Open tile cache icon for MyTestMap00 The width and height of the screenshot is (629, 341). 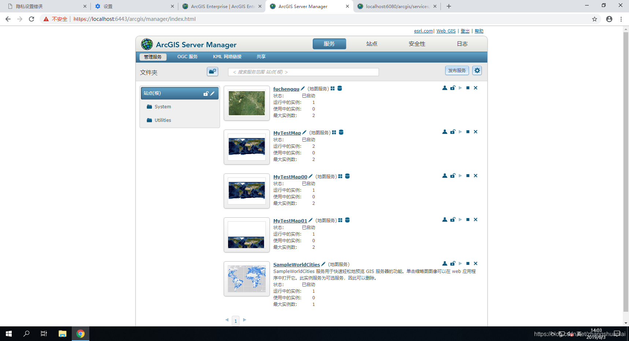[x=340, y=176]
